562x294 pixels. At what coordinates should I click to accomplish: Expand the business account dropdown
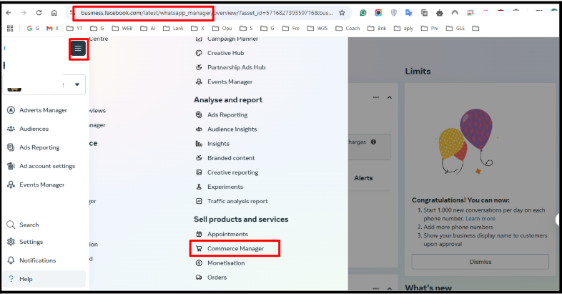77,84
